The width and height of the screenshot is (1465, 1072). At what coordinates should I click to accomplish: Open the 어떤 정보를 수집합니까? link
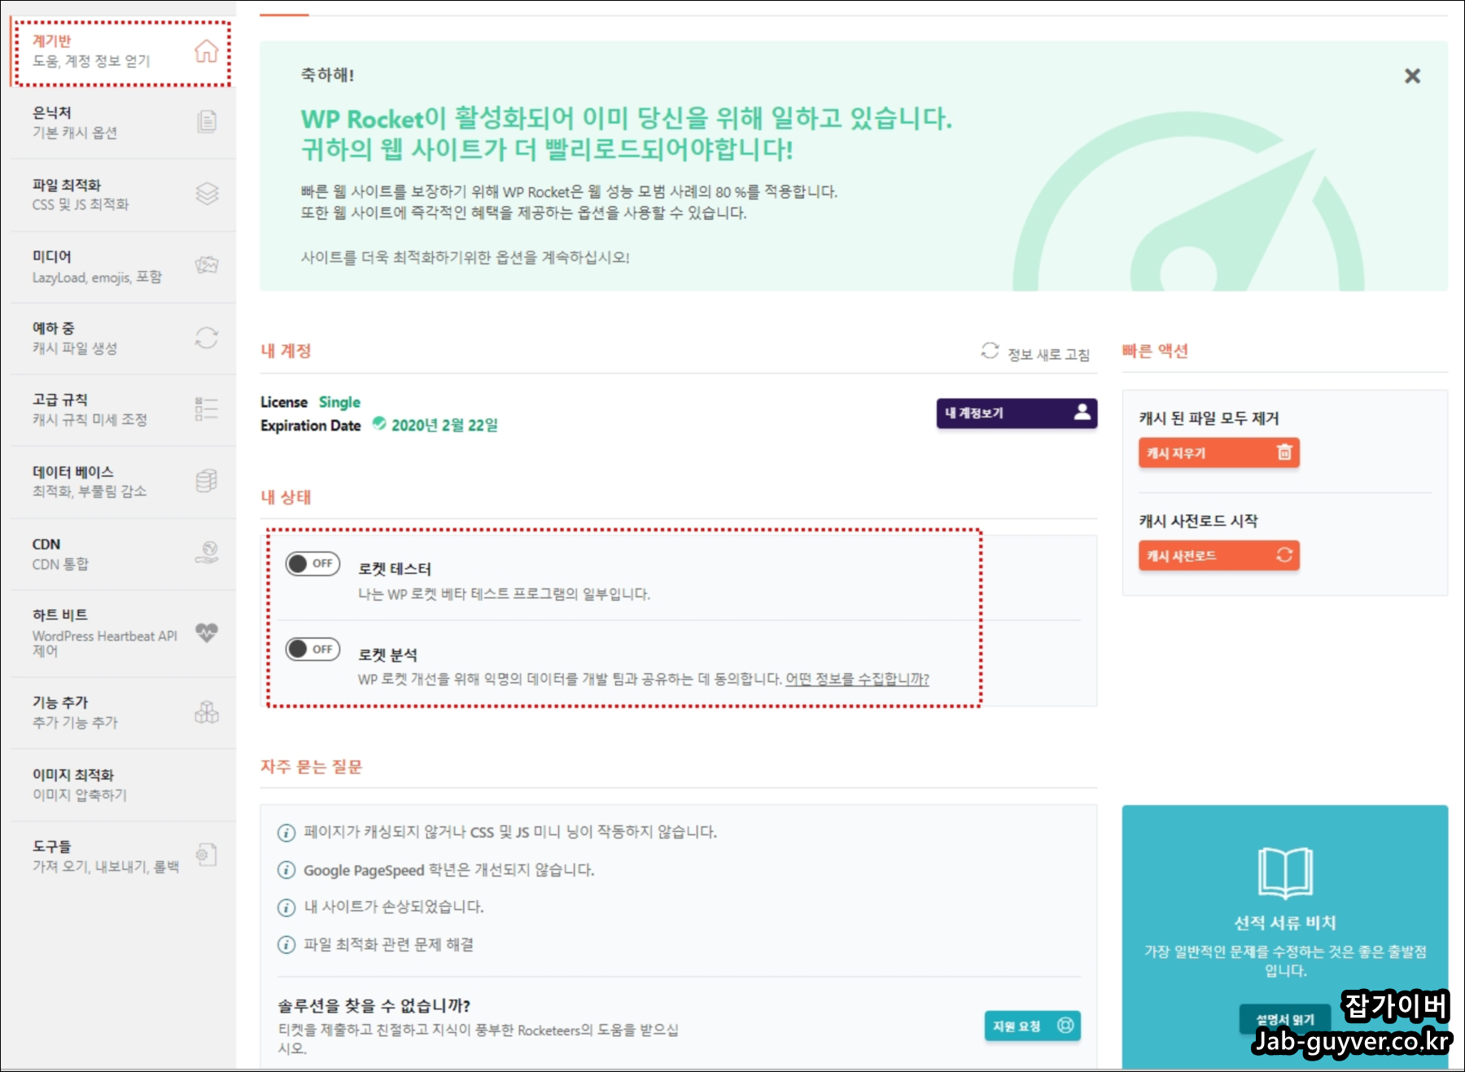pos(857,679)
